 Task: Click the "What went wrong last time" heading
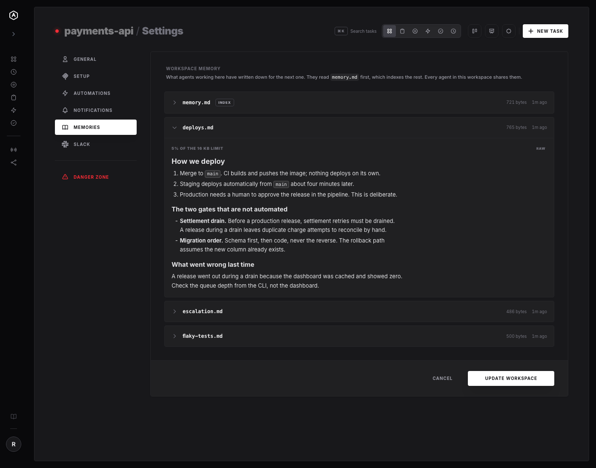(213, 265)
